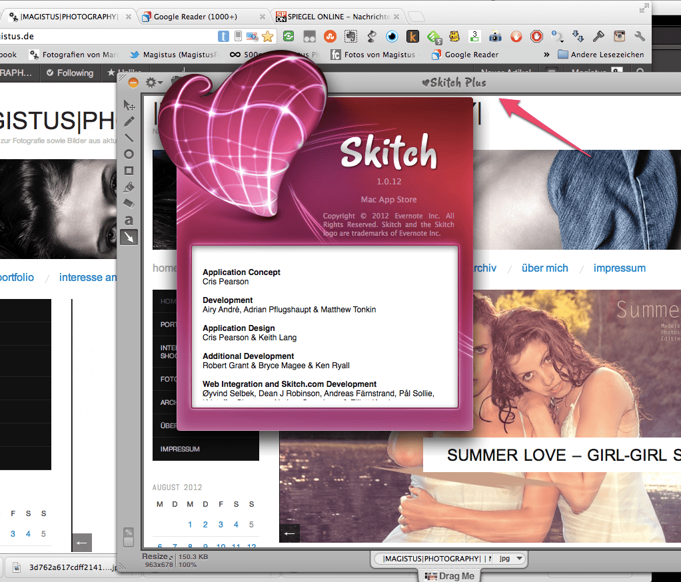681x582 pixels.
Task: Pick the Eraser tool
Action: pos(129,203)
